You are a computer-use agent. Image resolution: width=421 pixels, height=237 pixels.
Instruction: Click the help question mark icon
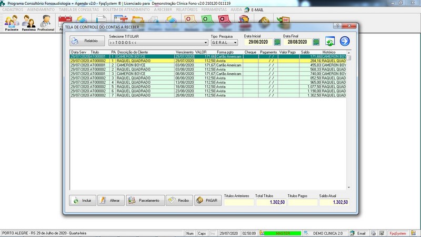(x=336, y=26)
